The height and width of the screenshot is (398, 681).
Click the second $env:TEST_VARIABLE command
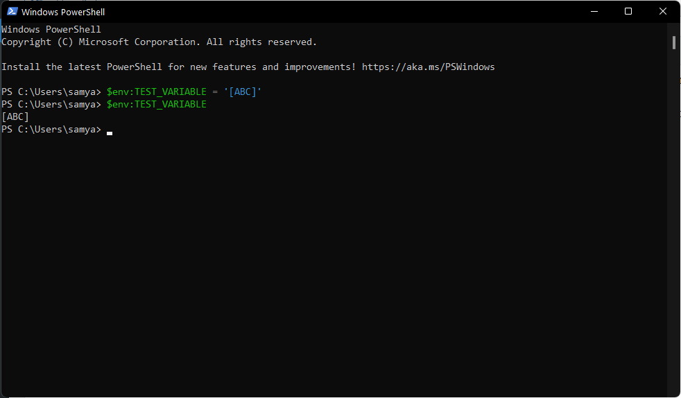tap(156, 105)
